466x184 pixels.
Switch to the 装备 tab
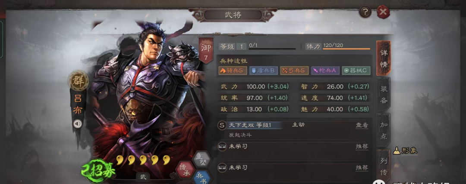pos(384,94)
